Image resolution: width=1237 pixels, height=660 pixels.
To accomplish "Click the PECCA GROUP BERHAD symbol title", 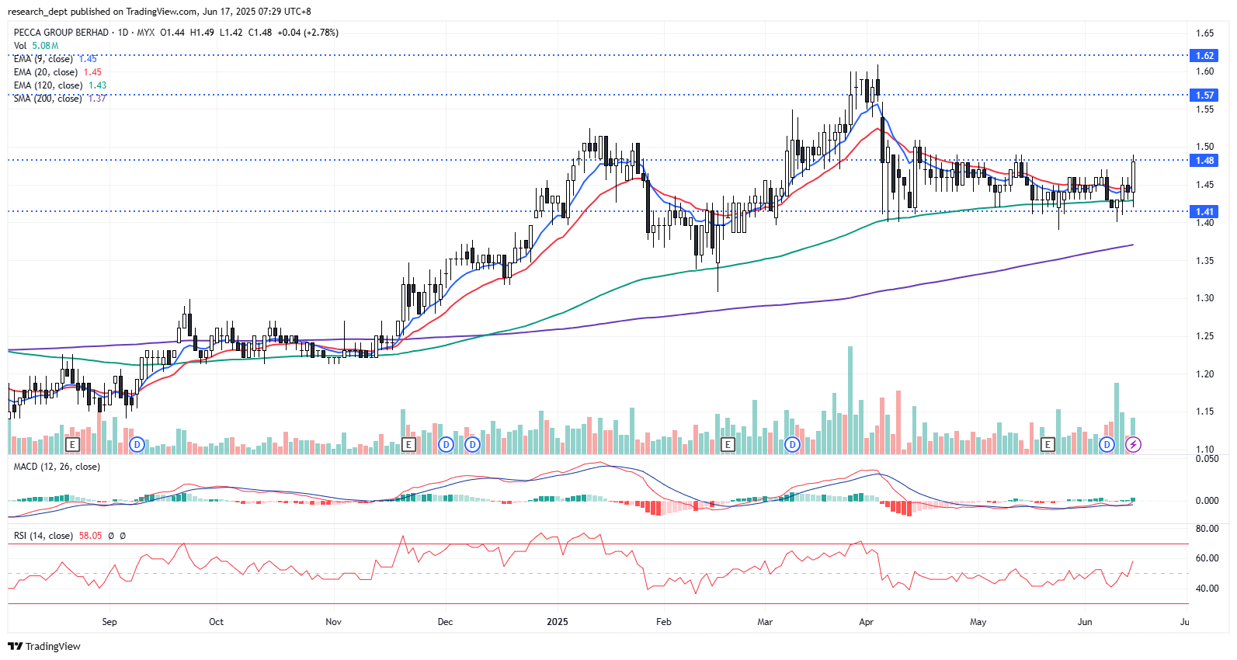I will pos(61,33).
